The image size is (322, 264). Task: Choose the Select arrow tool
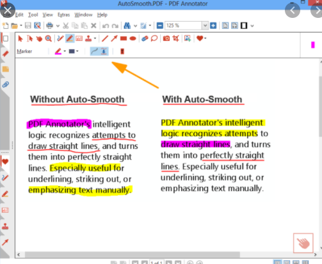(20, 38)
